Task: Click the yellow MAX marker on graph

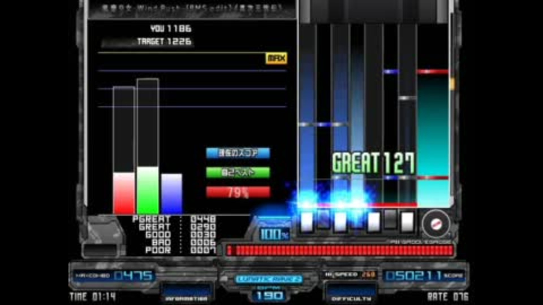Action: [x=276, y=58]
